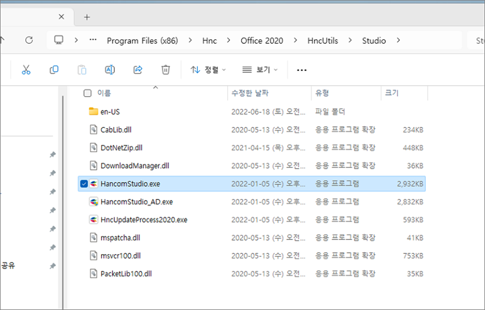Click the 2,932KB size value
The width and height of the screenshot is (485, 310).
pyautogui.click(x=410, y=184)
